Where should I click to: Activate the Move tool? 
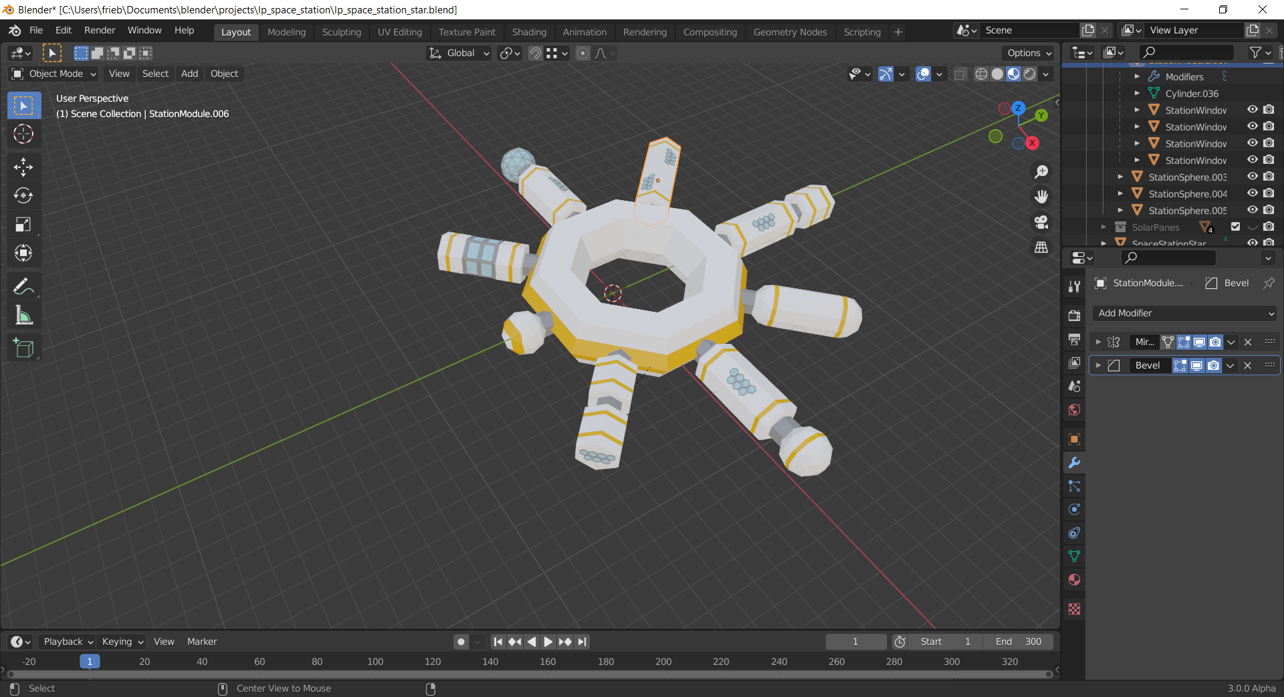23,167
